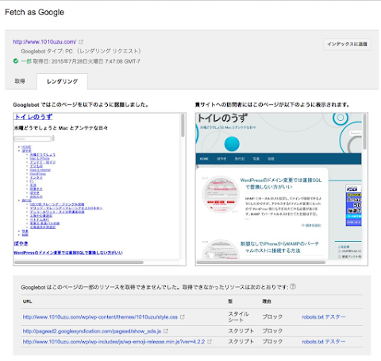Click the visitor preview horizontal scrollbar

(x=261, y=262)
